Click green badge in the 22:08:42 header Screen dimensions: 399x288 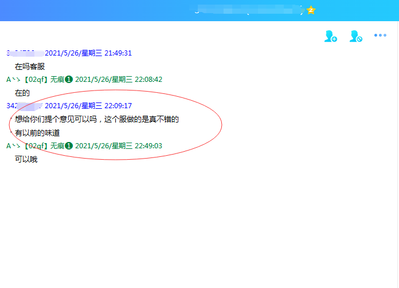[x=69, y=80]
